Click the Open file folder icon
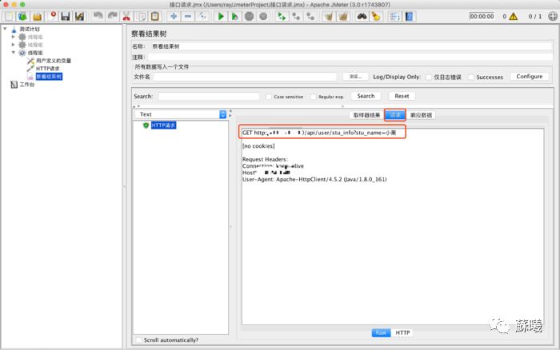560x350 pixels. coord(37,17)
